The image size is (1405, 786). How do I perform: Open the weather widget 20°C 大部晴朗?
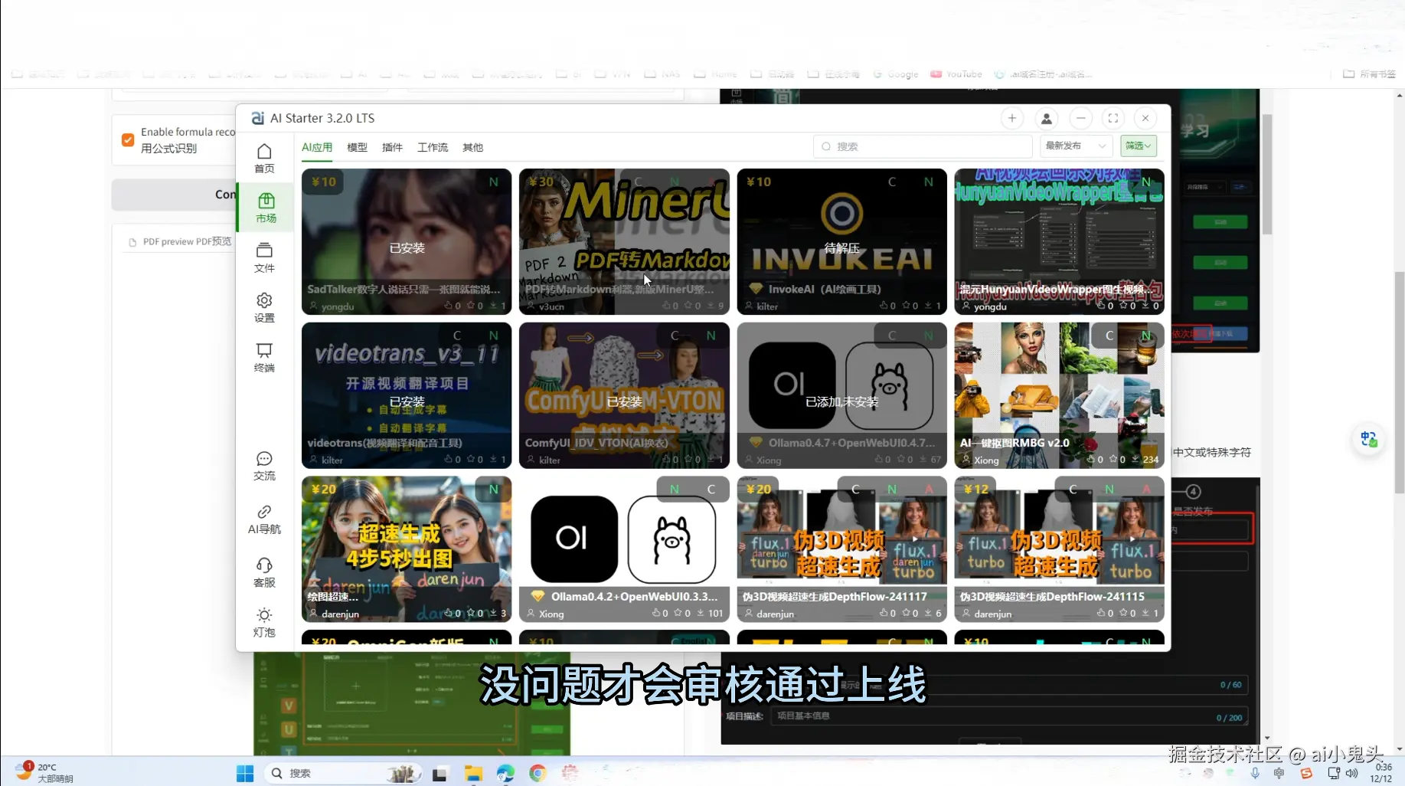pos(44,772)
